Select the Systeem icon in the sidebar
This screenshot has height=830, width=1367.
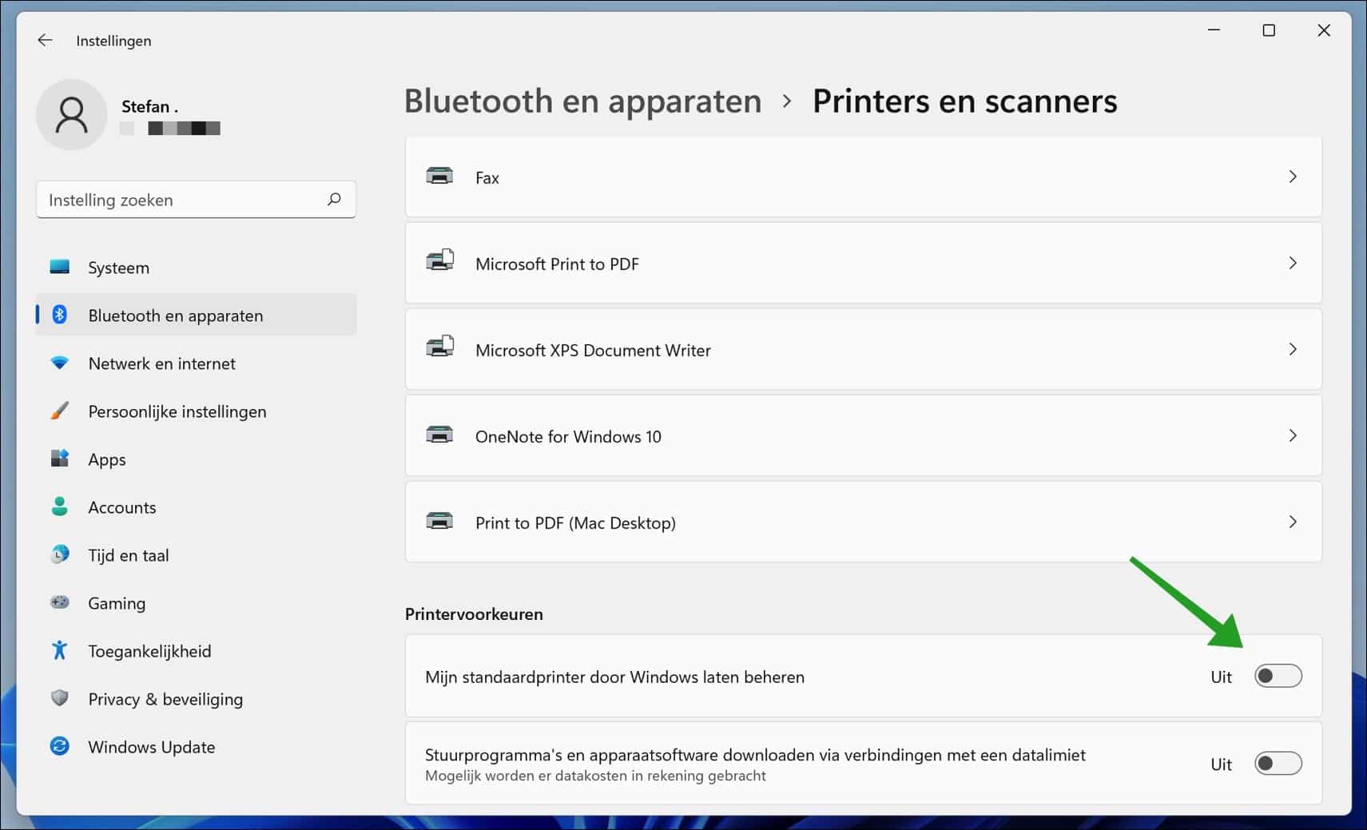(x=61, y=267)
